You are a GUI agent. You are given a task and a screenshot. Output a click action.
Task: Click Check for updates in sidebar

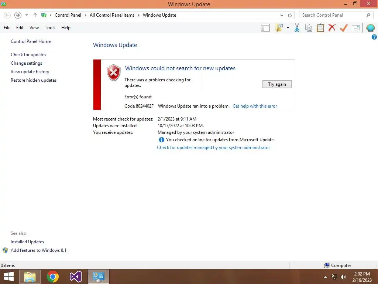click(x=28, y=55)
